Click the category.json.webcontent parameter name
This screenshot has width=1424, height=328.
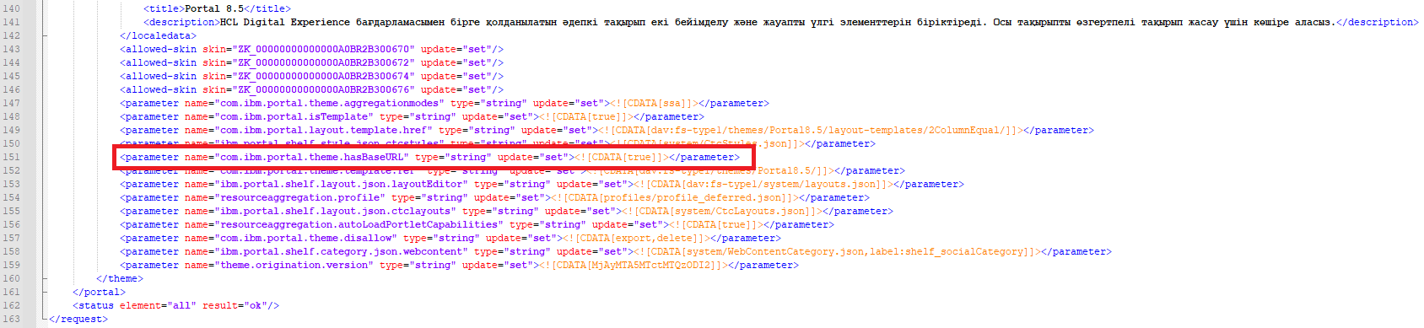[x=341, y=251]
